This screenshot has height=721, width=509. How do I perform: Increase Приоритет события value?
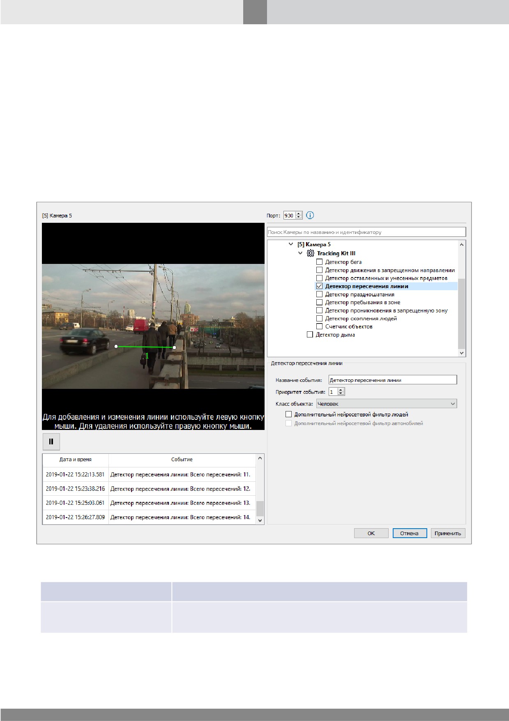(x=341, y=390)
